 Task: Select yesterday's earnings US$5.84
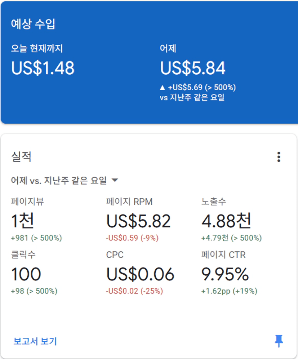(192, 68)
